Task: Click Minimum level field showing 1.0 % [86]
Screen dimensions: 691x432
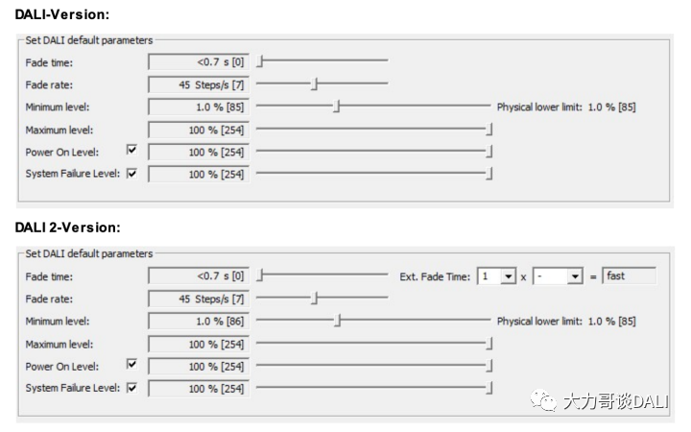Action: [x=199, y=321]
